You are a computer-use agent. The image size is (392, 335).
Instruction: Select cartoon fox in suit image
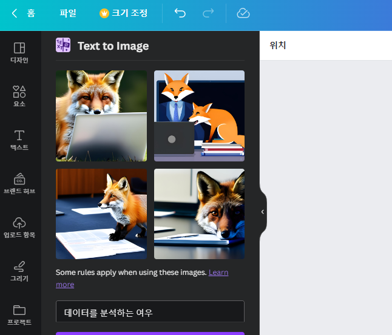[199, 116]
